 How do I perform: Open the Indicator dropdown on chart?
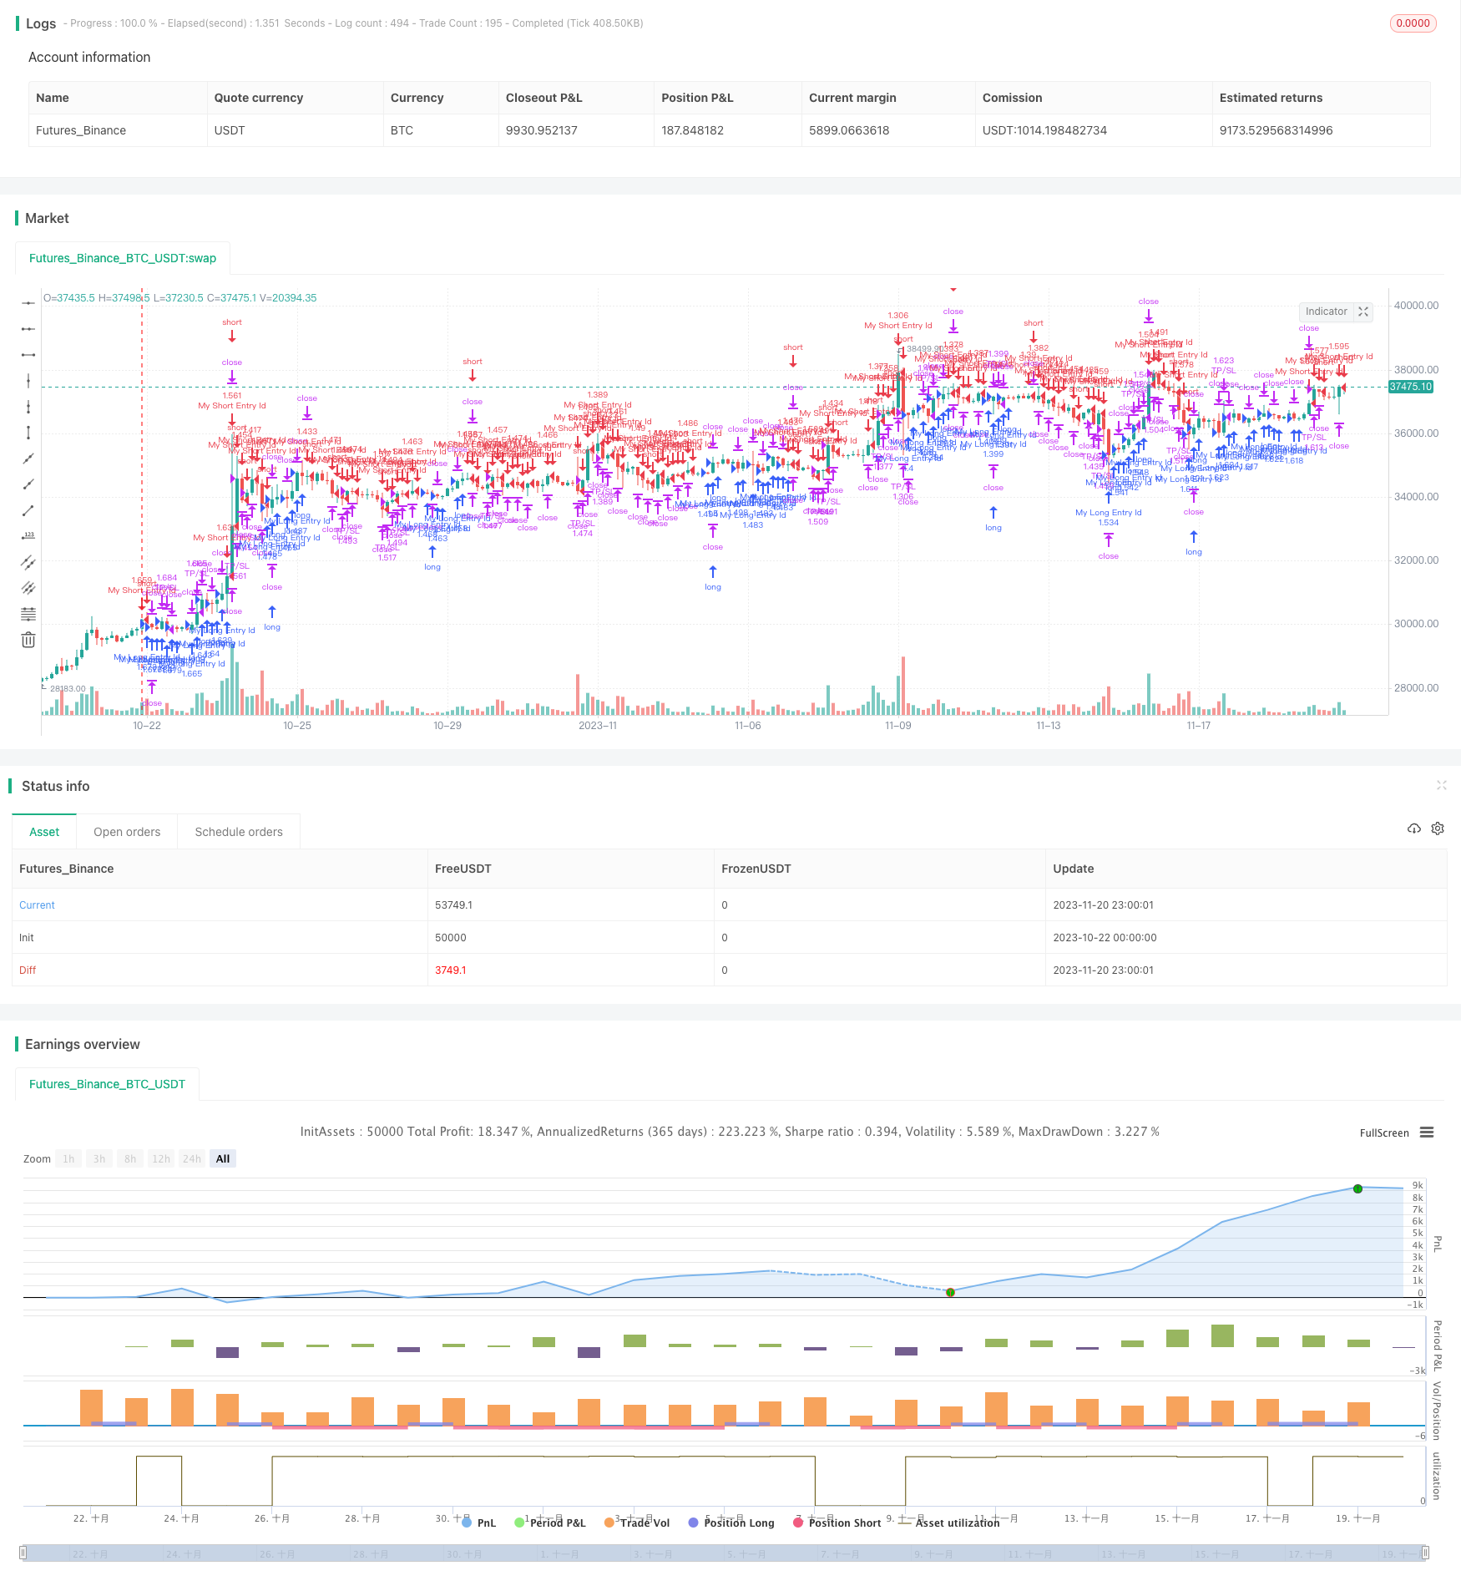click(x=1326, y=312)
